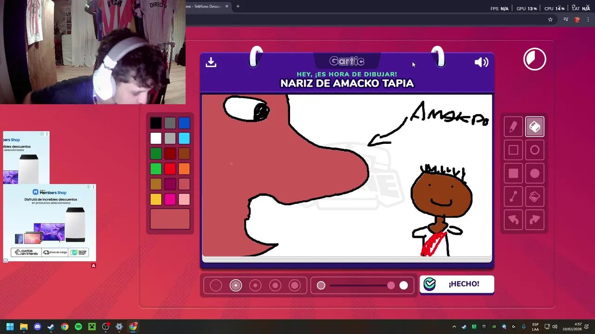Screen dimensions: 595x334
Task: Pick the cyan color swatch
Action: 184,138
